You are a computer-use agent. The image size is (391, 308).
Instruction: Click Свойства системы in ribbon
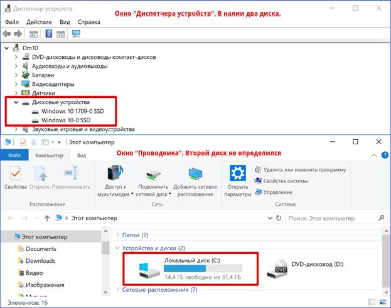pos(281,181)
